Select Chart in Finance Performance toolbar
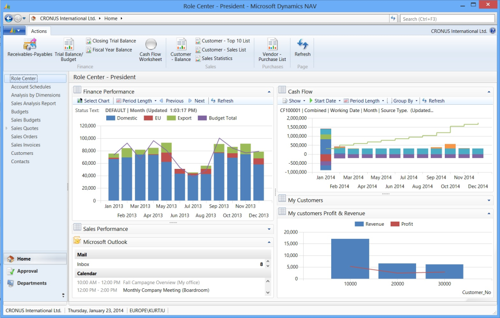The image size is (500, 318). coord(93,101)
